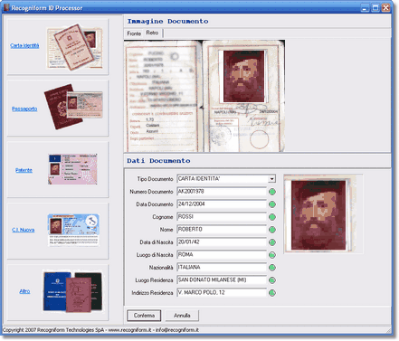Click the Patente link
This screenshot has width=399, height=341.
click(x=24, y=170)
